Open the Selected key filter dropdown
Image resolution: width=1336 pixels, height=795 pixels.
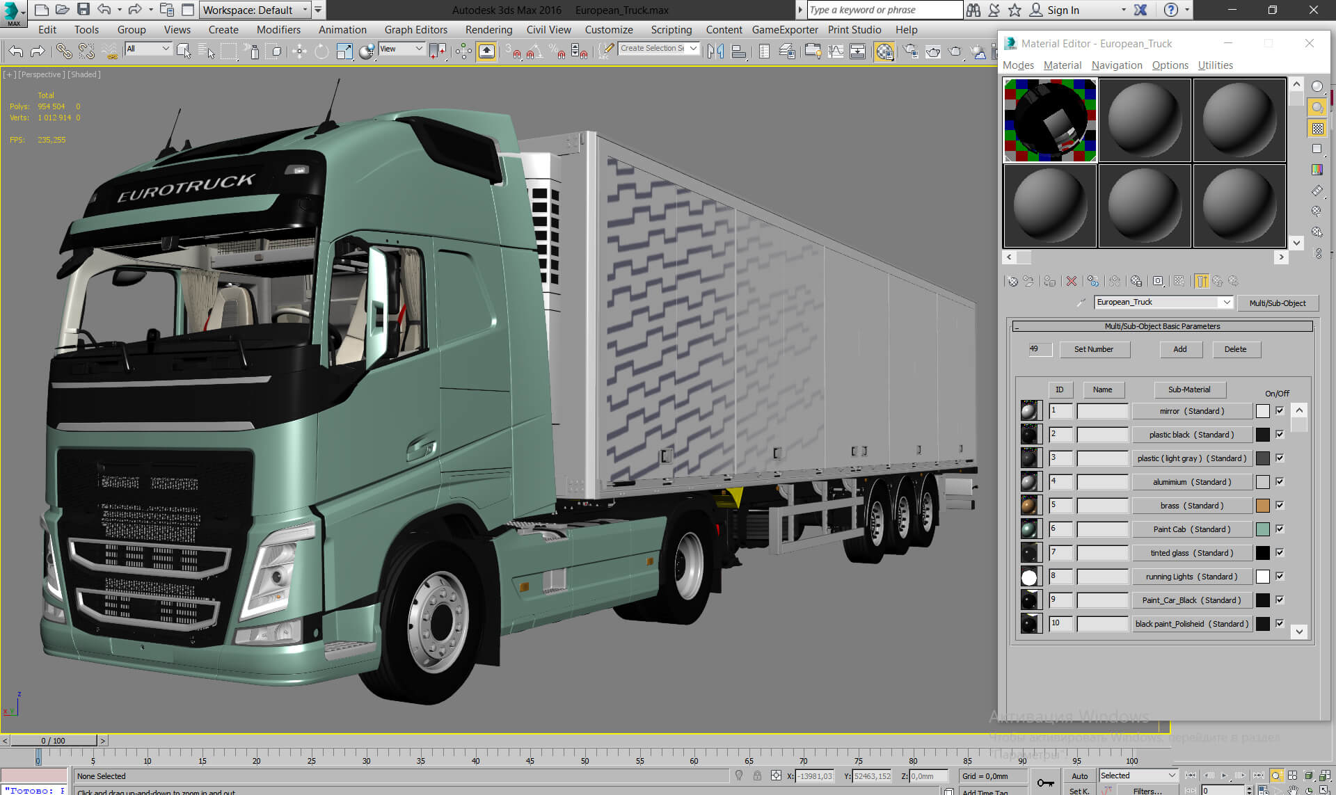point(1138,776)
